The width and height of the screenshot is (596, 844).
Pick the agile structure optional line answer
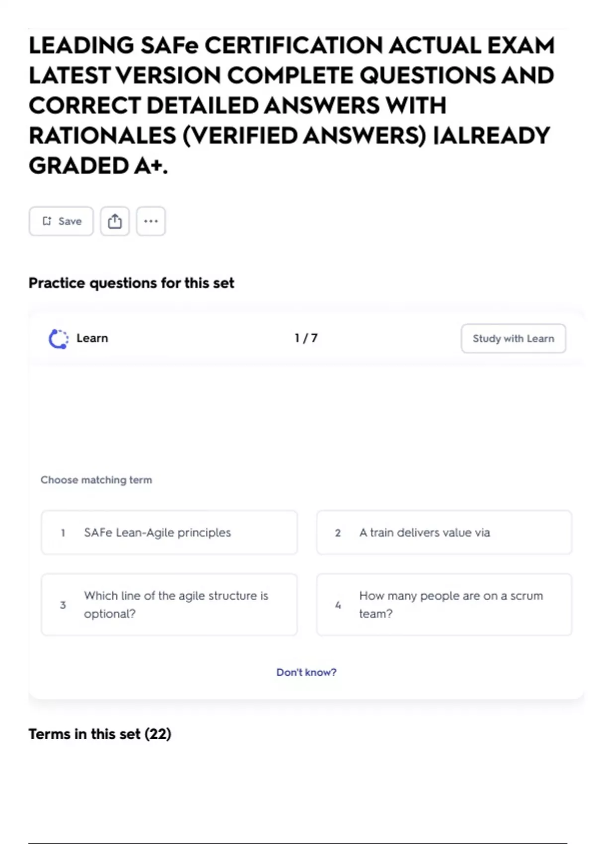click(x=169, y=605)
